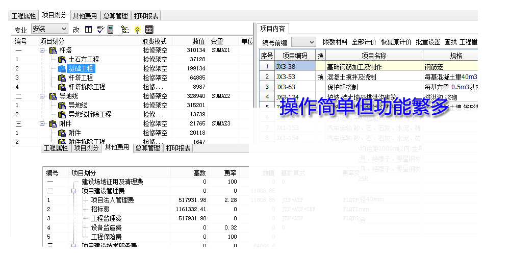Screen dimensions: 510x255
Task: Click the yellow light bulb icon
Action: 138,30
